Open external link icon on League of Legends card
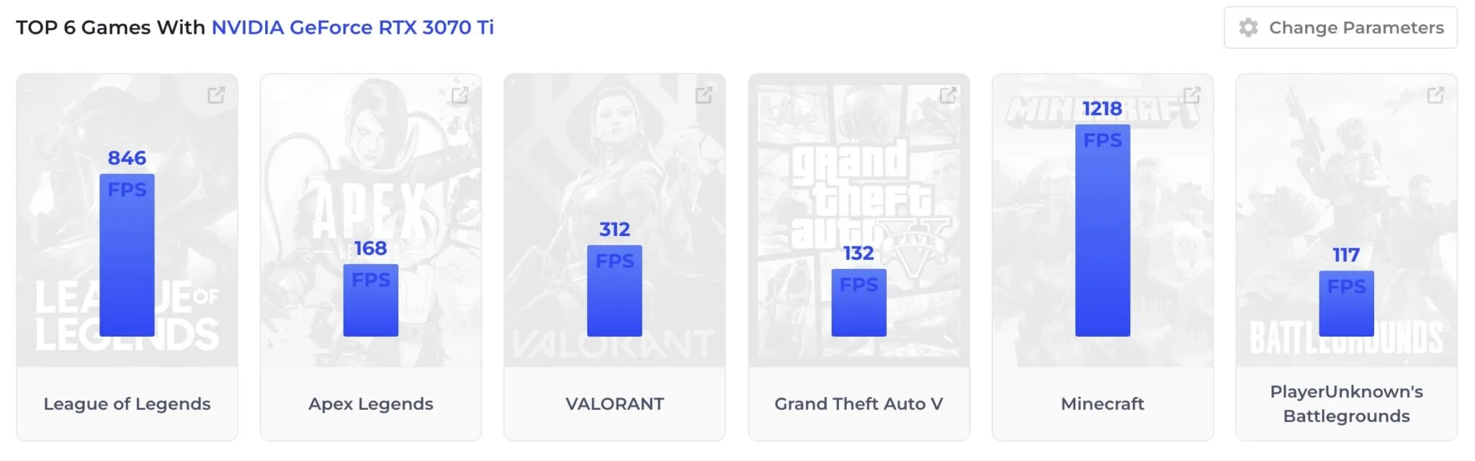Screen dimensions: 1475x461 (216, 95)
